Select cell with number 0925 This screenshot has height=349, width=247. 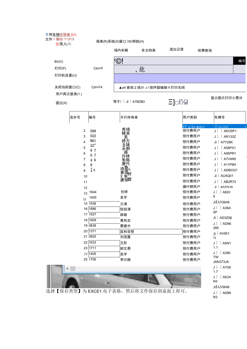[92, 237]
